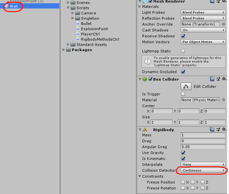Toggle Dynamic Occluded checkbox
Viewport: 229px width, 194px height.
tap(183, 72)
